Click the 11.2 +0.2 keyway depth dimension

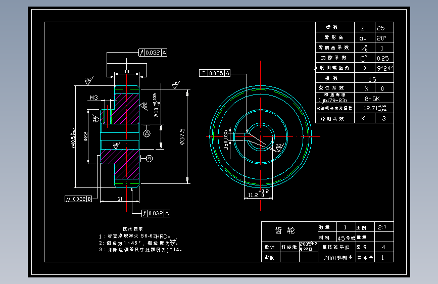258,194
